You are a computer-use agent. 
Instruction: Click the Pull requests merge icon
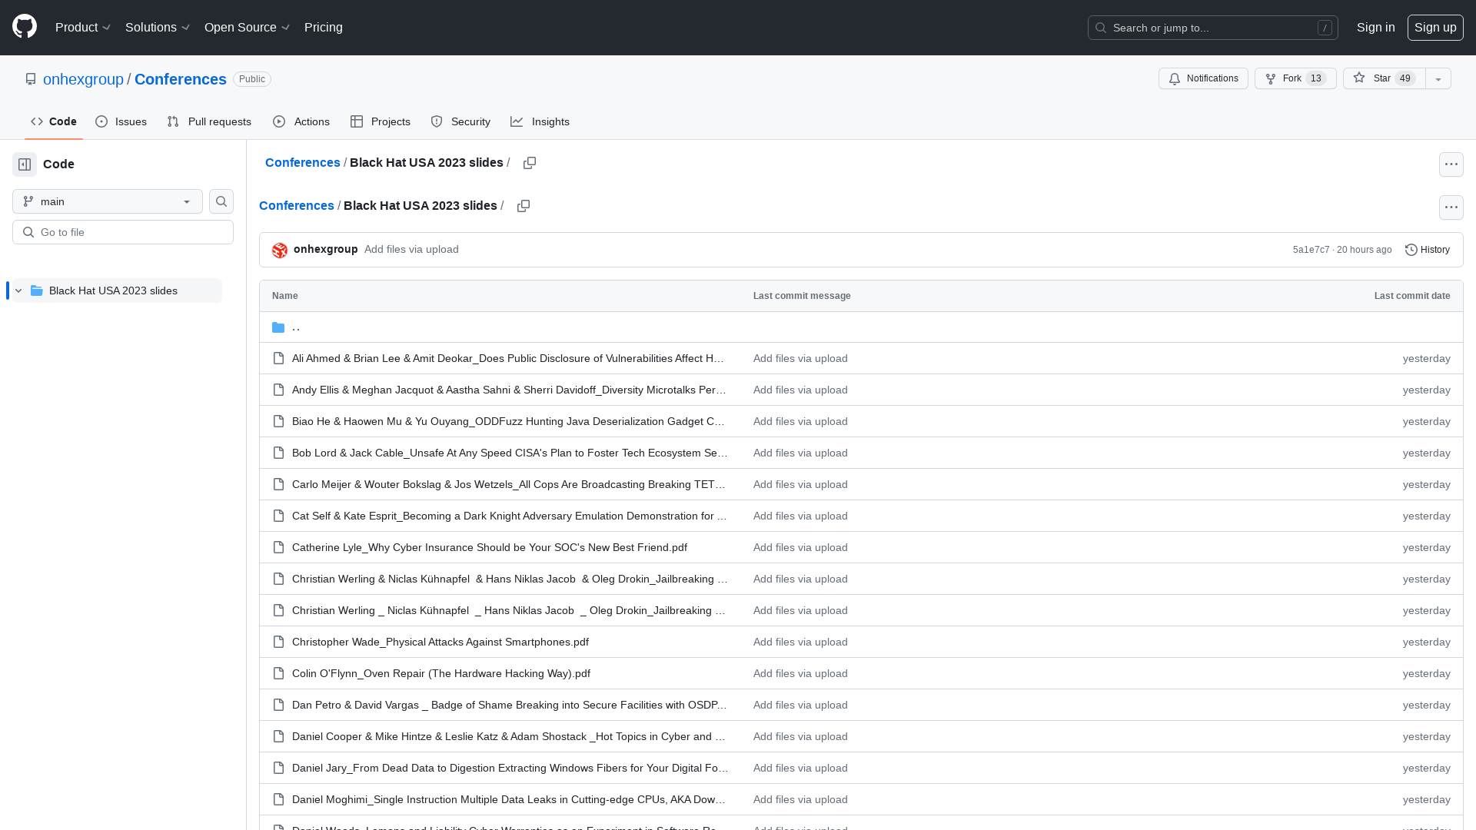point(175,121)
